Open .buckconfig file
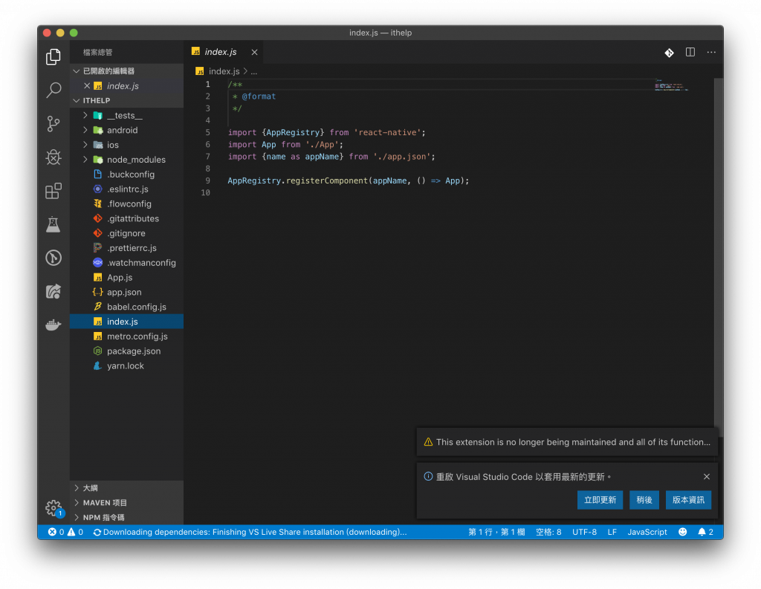Image resolution: width=761 pixels, height=589 pixels. (x=126, y=175)
